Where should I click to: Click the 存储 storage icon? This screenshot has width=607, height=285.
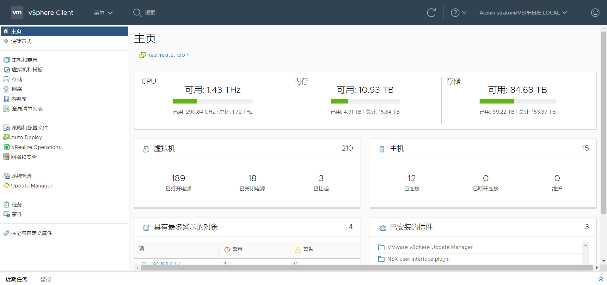pos(6,79)
